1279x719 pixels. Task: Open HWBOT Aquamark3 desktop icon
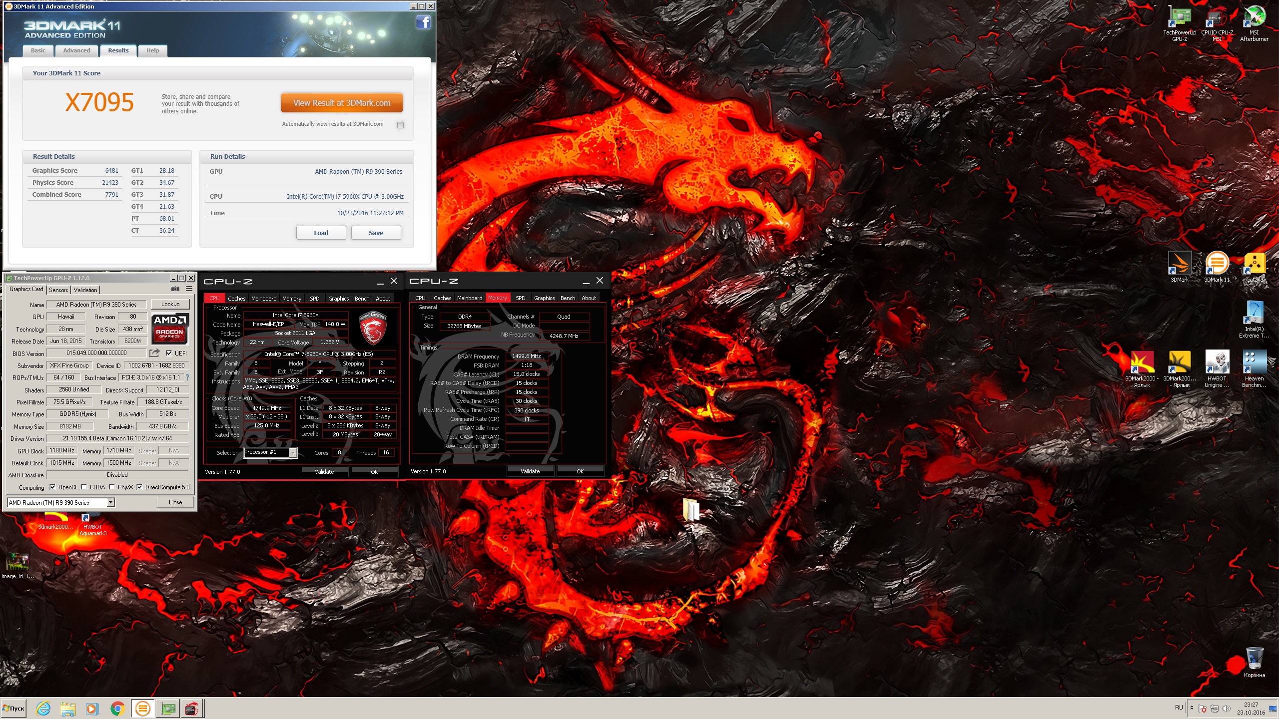[x=92, y=525]
